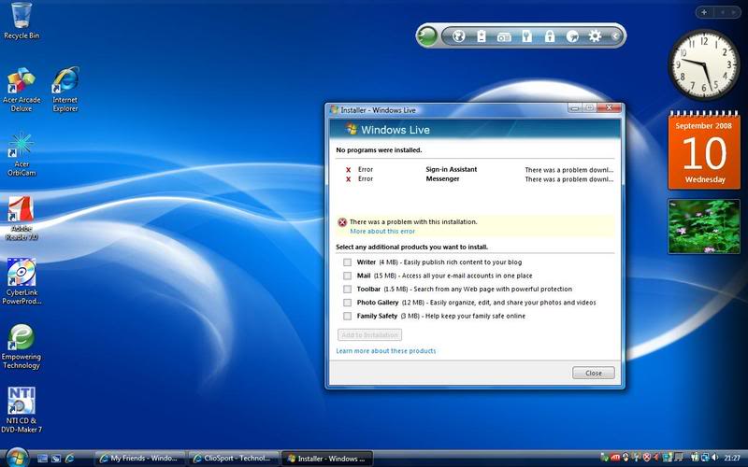Click the battery power icon in Empowering toolbar
Screen dimensions: 748x467
(482, 36)
